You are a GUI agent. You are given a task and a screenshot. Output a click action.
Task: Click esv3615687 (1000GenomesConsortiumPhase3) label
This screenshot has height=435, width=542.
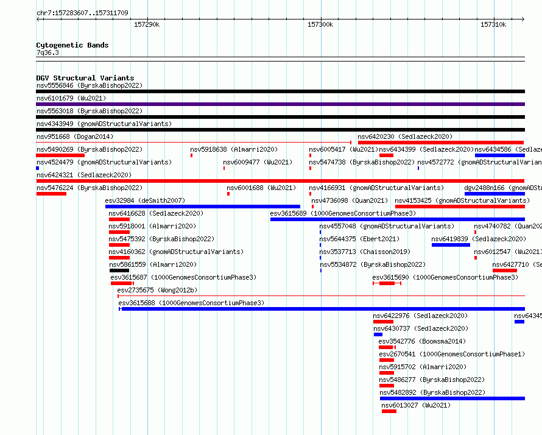tap(183, 277)
